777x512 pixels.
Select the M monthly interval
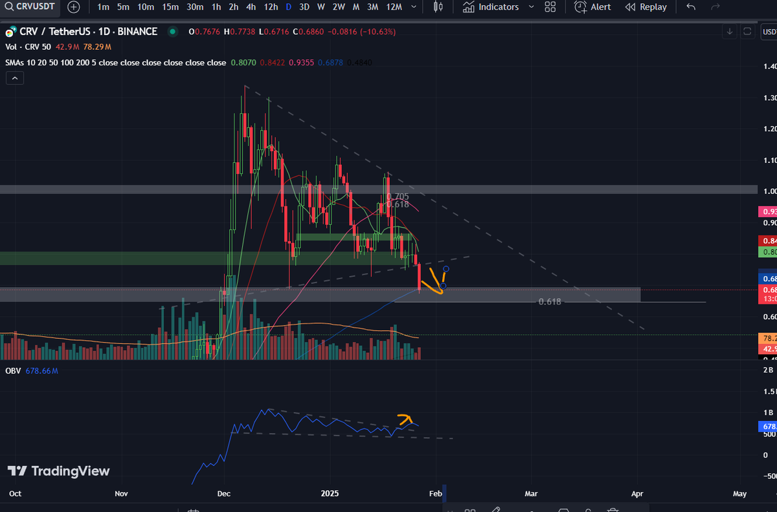coord(356,7)
